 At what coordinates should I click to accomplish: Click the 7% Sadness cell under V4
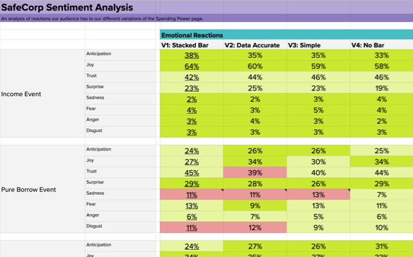[x=382, y=195]
